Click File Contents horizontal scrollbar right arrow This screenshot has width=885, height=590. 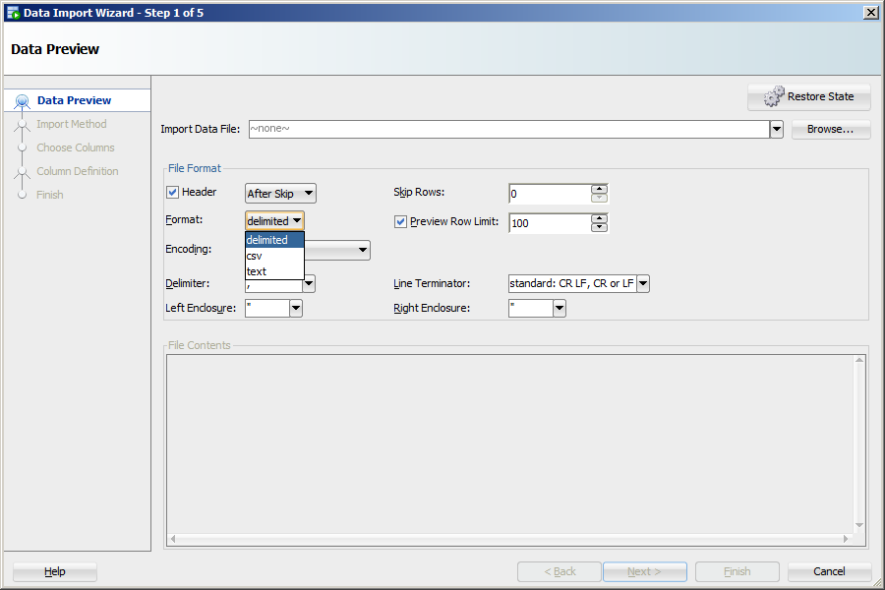click(x=846, y=539)
